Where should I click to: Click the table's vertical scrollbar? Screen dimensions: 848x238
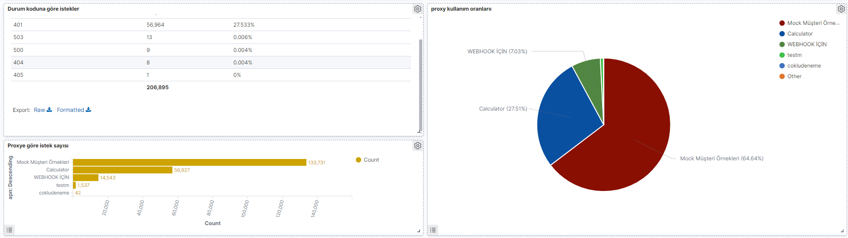click(420, 84)
